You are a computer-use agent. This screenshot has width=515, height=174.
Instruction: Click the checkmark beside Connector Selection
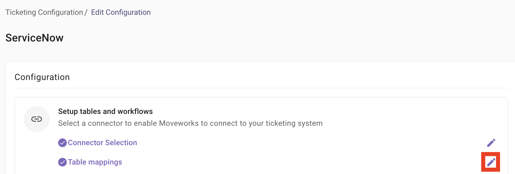coord(62,143)
